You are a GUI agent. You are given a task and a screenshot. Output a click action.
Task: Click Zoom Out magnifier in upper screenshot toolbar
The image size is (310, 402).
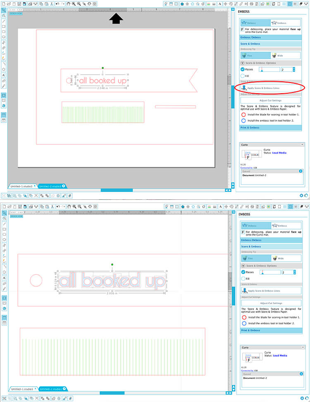point(79,4)
